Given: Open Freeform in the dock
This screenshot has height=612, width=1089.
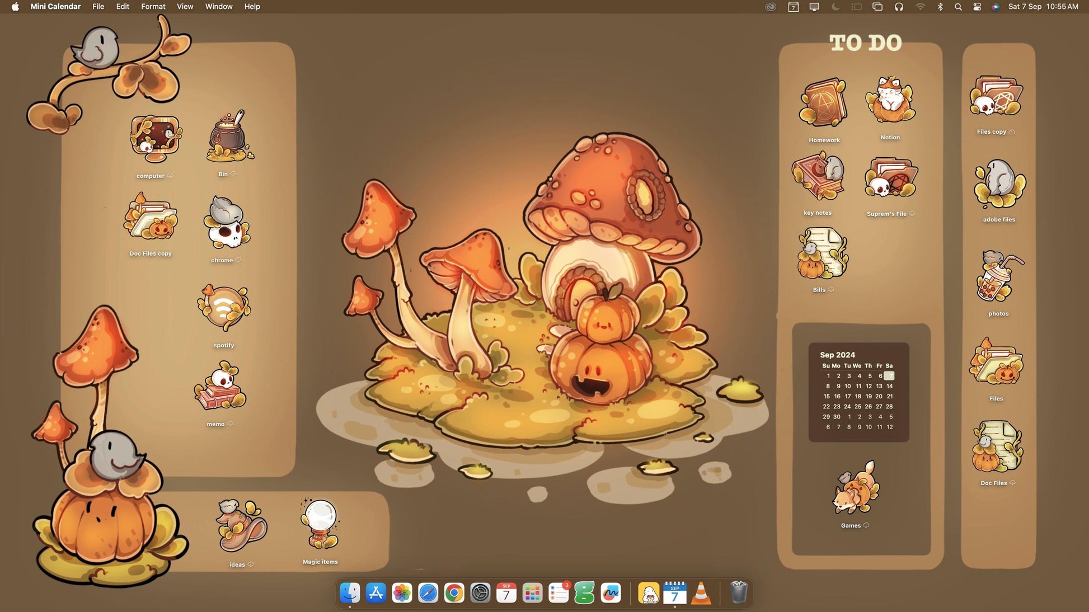Looking at the screenshot, I should pyautogui.click(x=611, y=593).
